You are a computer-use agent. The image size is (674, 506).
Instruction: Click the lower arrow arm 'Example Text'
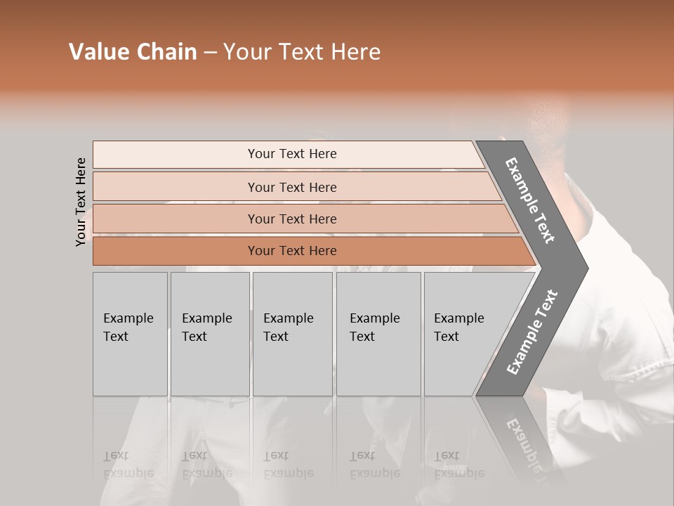[x=532, y=332]
